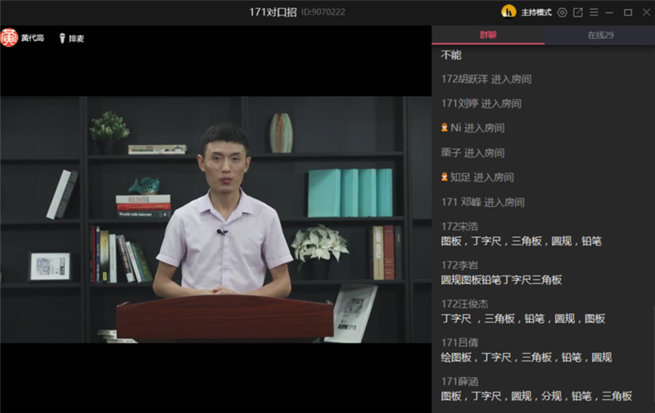Click the 主持模式 mode label
The image size is (655, 413).
[536, 12]
